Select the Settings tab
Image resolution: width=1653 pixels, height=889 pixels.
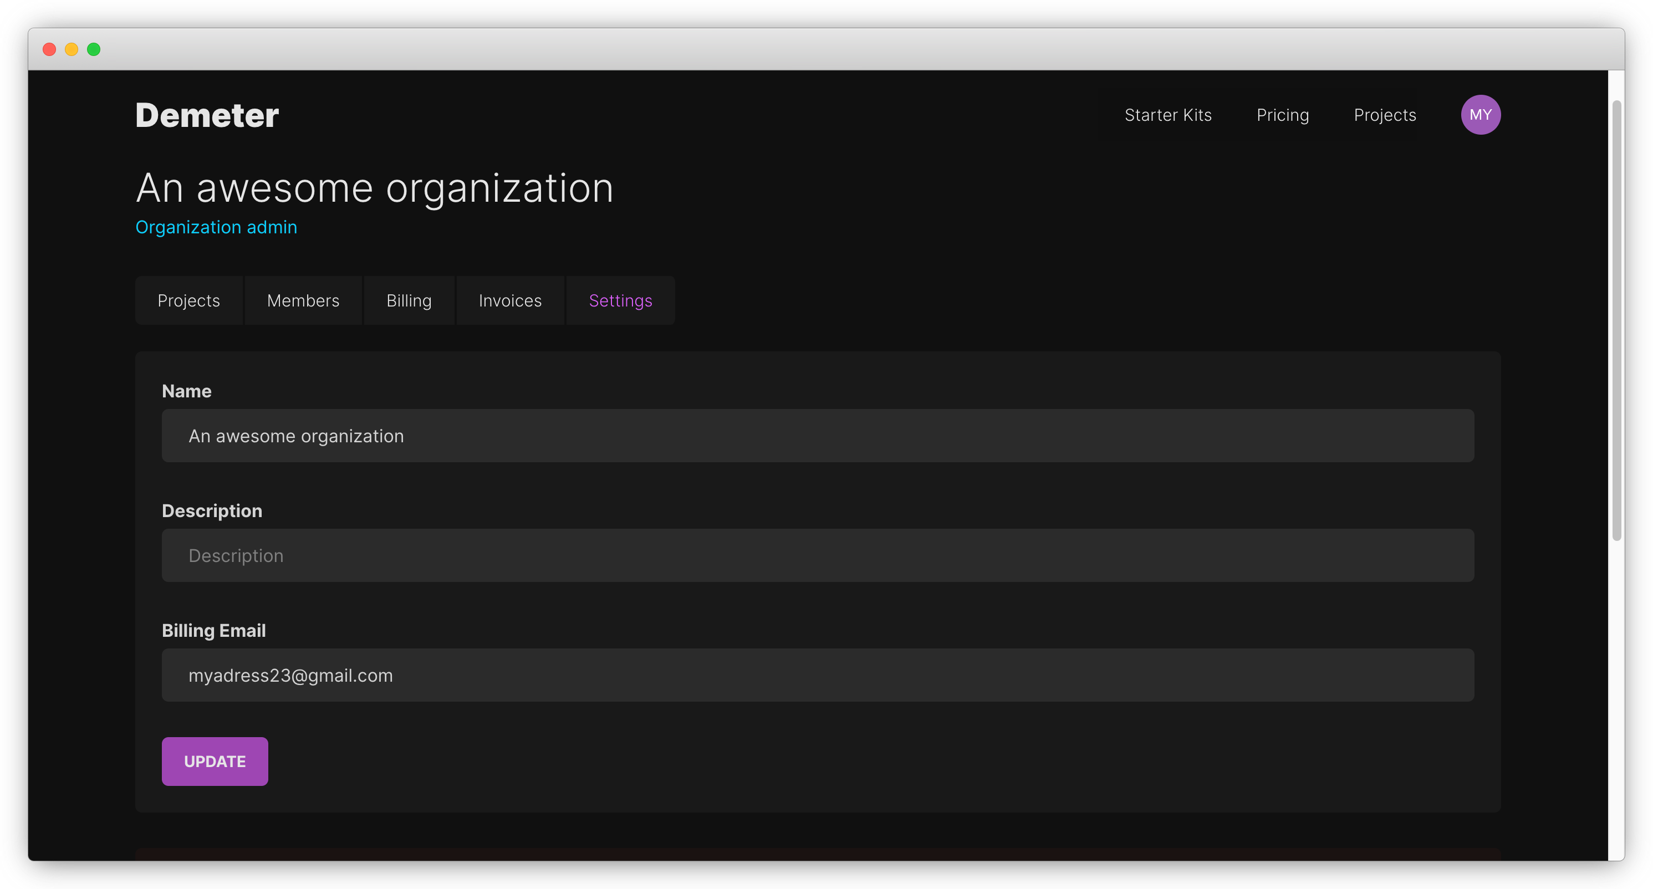click(x=620, y=300)
